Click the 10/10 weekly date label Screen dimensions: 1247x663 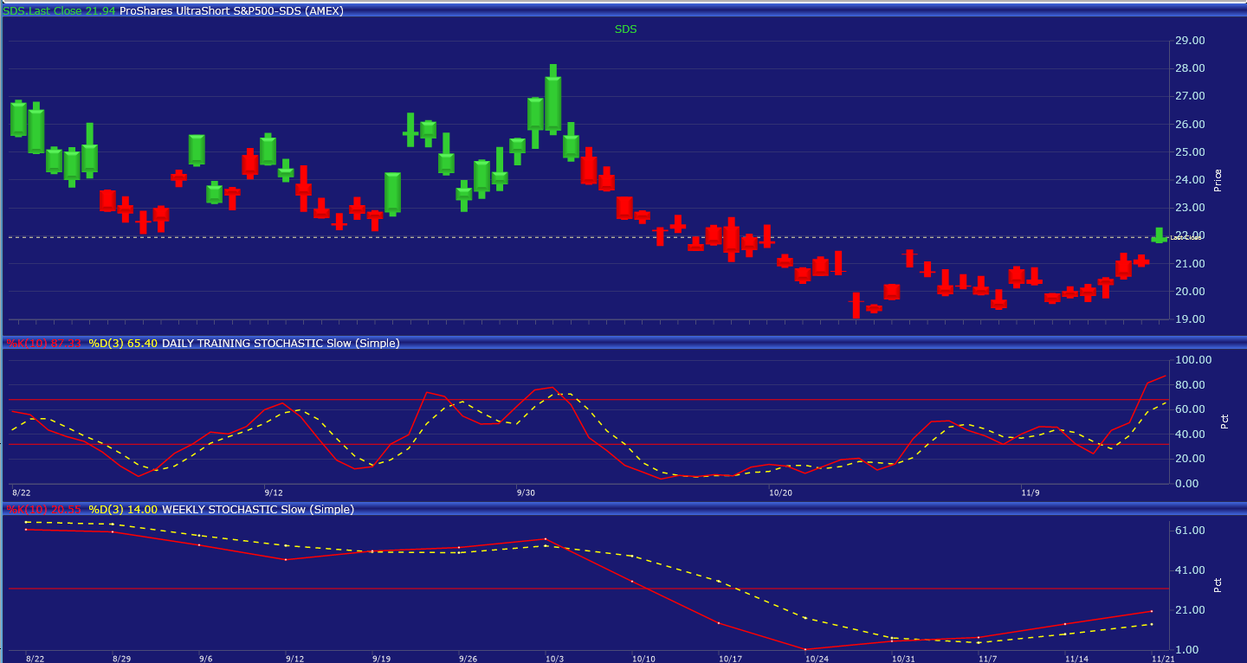tap(643, 659)
